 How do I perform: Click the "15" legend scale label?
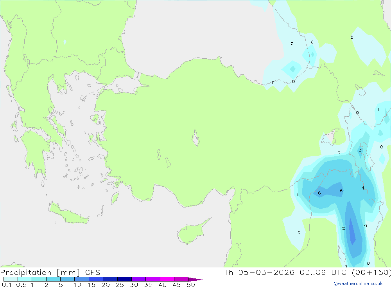[91, 285]
